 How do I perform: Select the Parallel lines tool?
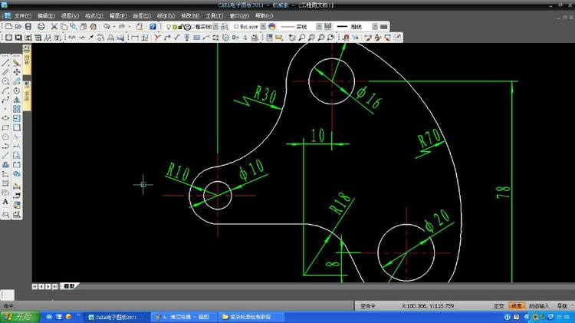coord(5,72)
